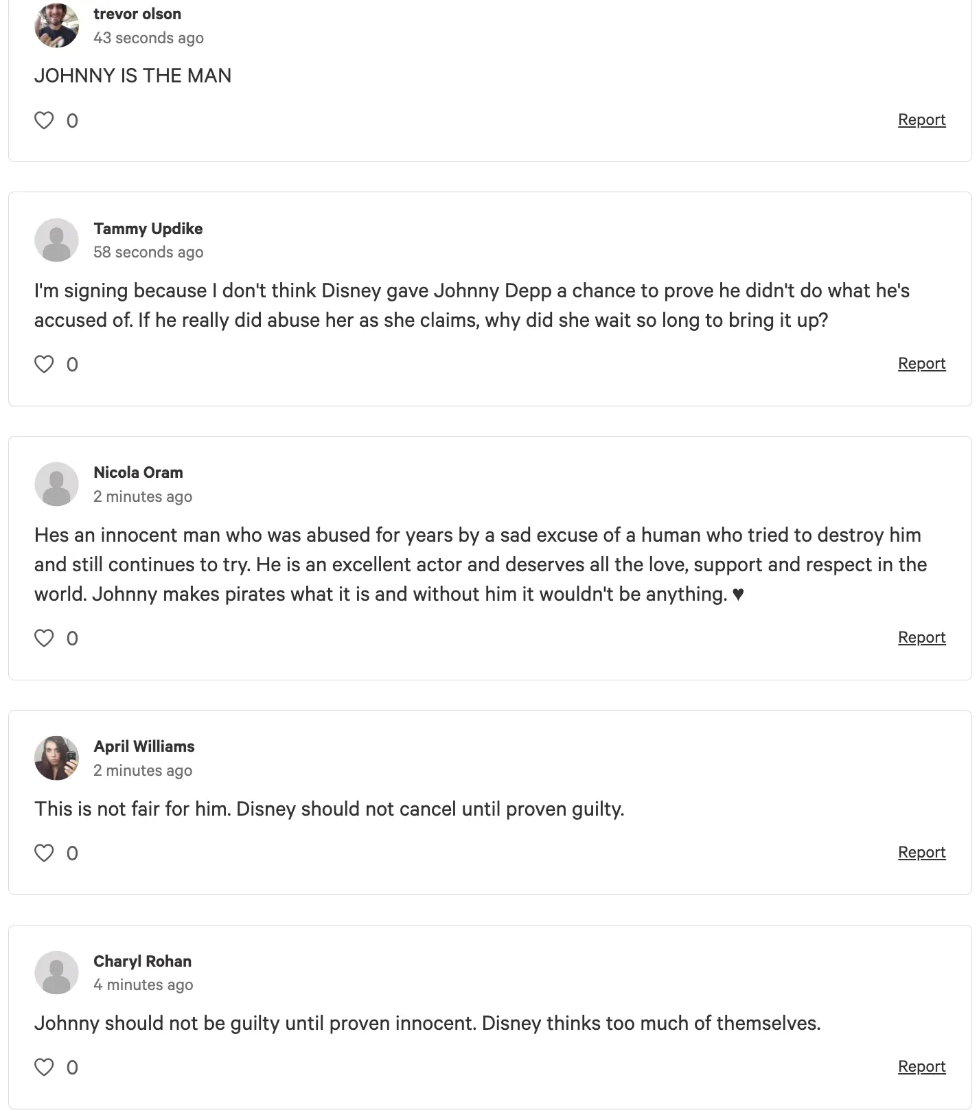
Task: Open trevor olson's profile picture
Action: point(56,25)
